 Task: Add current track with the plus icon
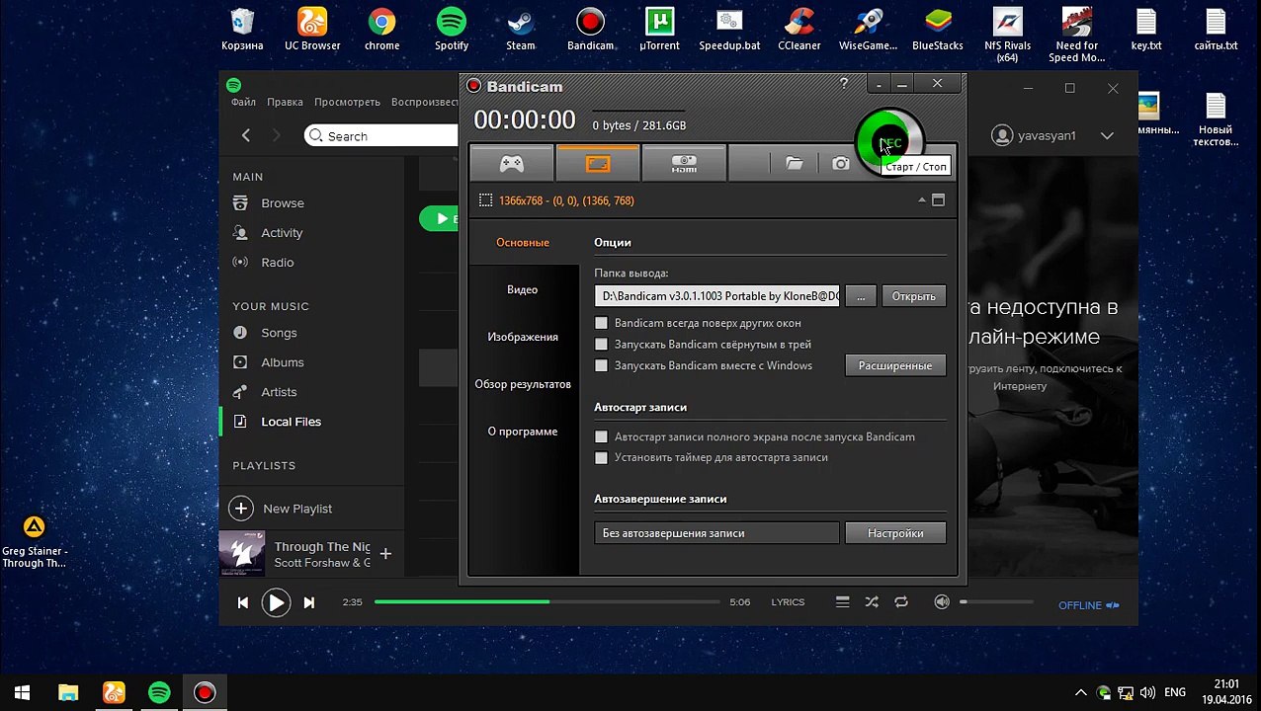point(385,554)
